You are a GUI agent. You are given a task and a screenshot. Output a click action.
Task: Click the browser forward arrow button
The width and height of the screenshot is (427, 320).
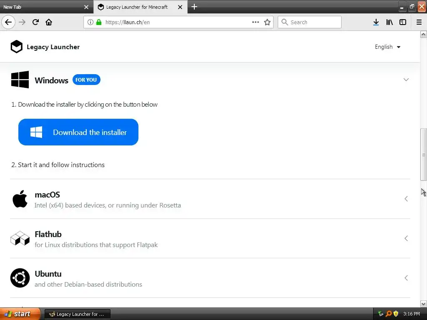point(22,22)
